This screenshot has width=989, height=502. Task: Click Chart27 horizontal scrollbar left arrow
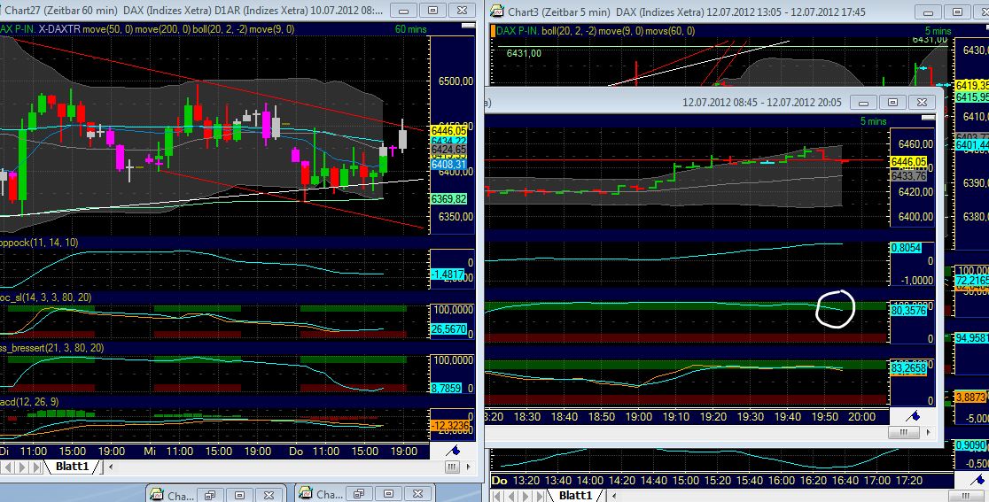[x=111, y=467]
